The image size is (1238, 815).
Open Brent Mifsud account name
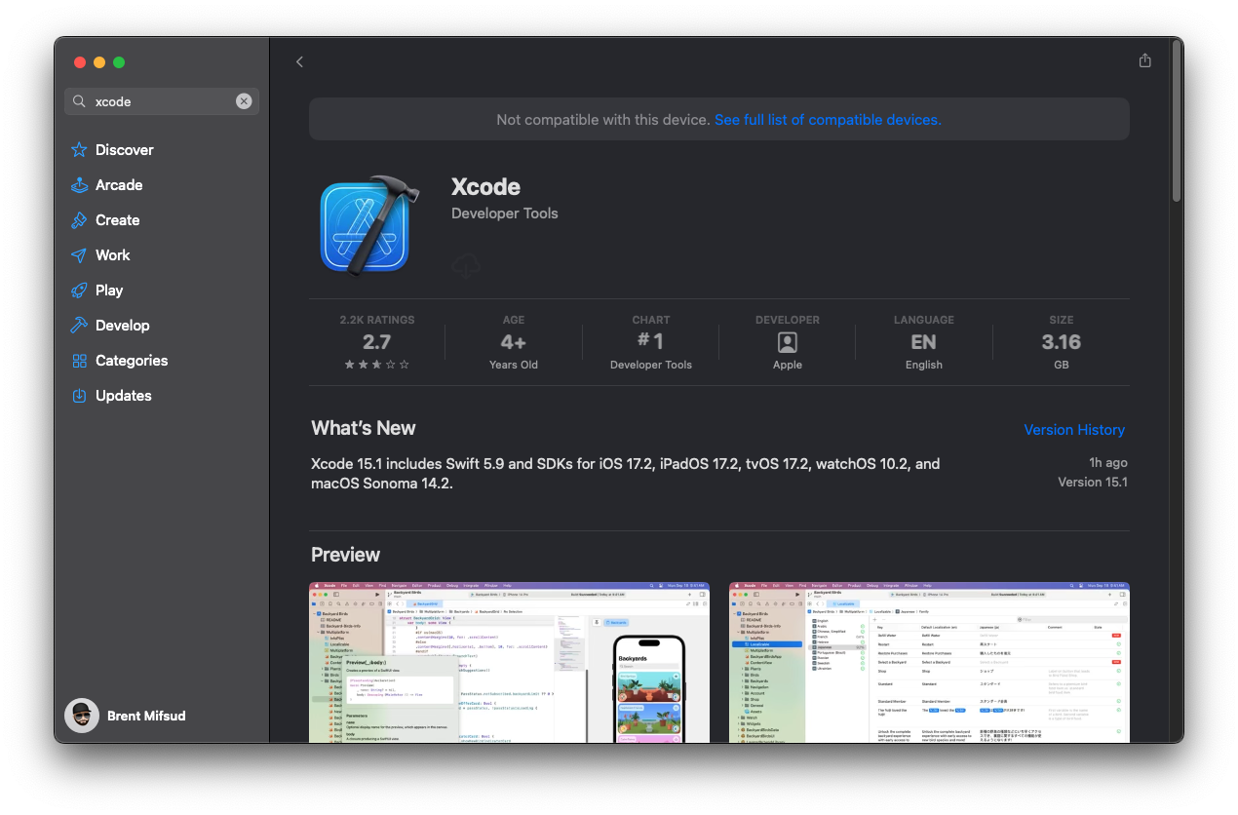pos(146,716)
